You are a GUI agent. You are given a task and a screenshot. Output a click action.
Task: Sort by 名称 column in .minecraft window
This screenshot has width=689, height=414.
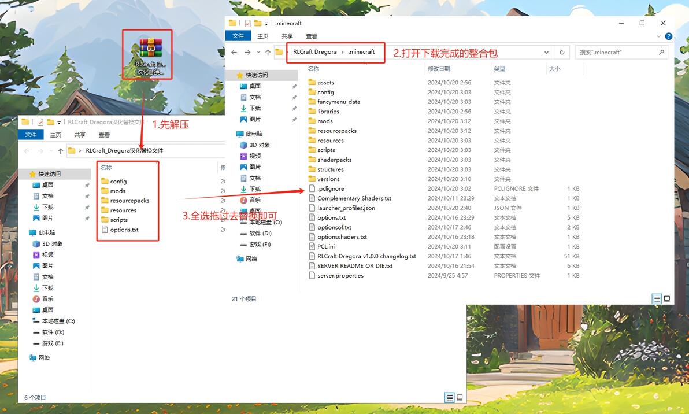coord(313,69)
